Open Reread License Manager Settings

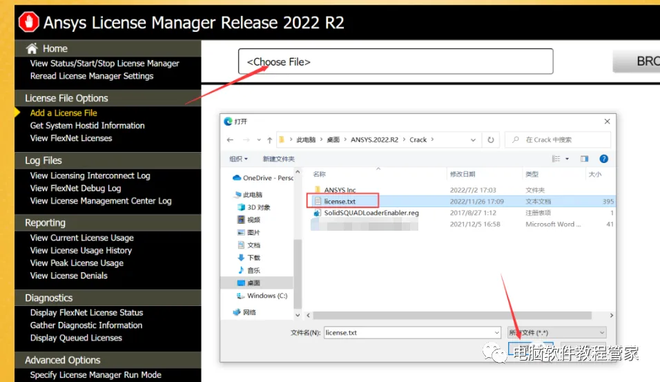[x=92, y=76]
